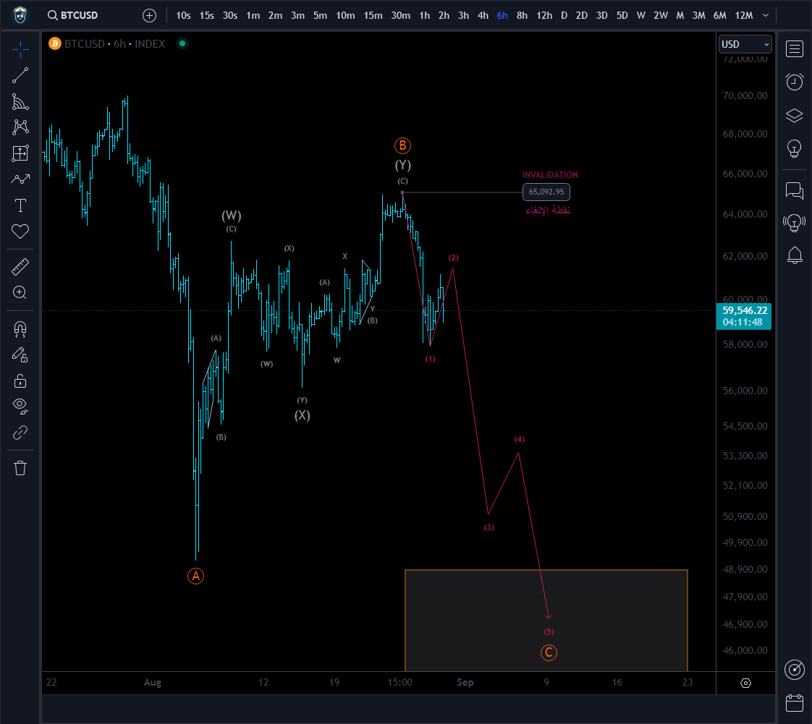Open the link drawings tool

click(x=20, y=432)
